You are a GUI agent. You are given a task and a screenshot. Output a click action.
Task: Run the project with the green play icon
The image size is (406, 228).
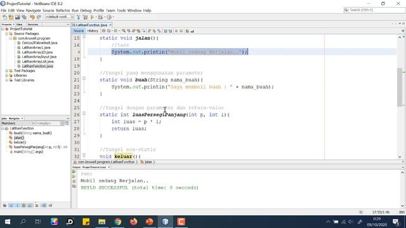(x=92, y=17)
